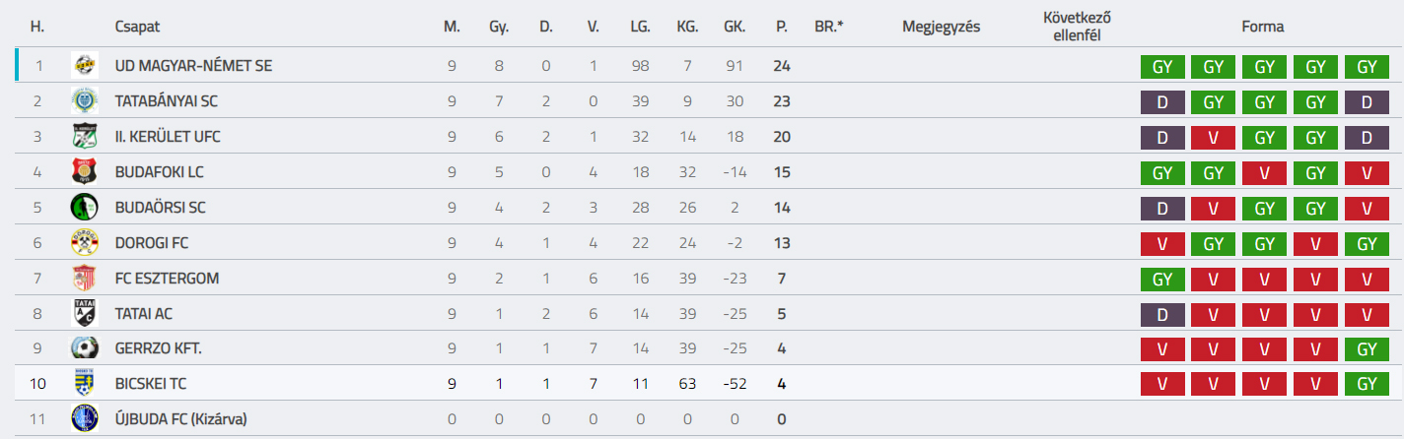Open II. Kerület UFC team logo
Screen dimensions: 1404x439
coord(85,137)
